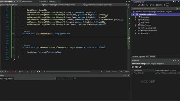Open App.config in Solution Explorer

point(145,22)
